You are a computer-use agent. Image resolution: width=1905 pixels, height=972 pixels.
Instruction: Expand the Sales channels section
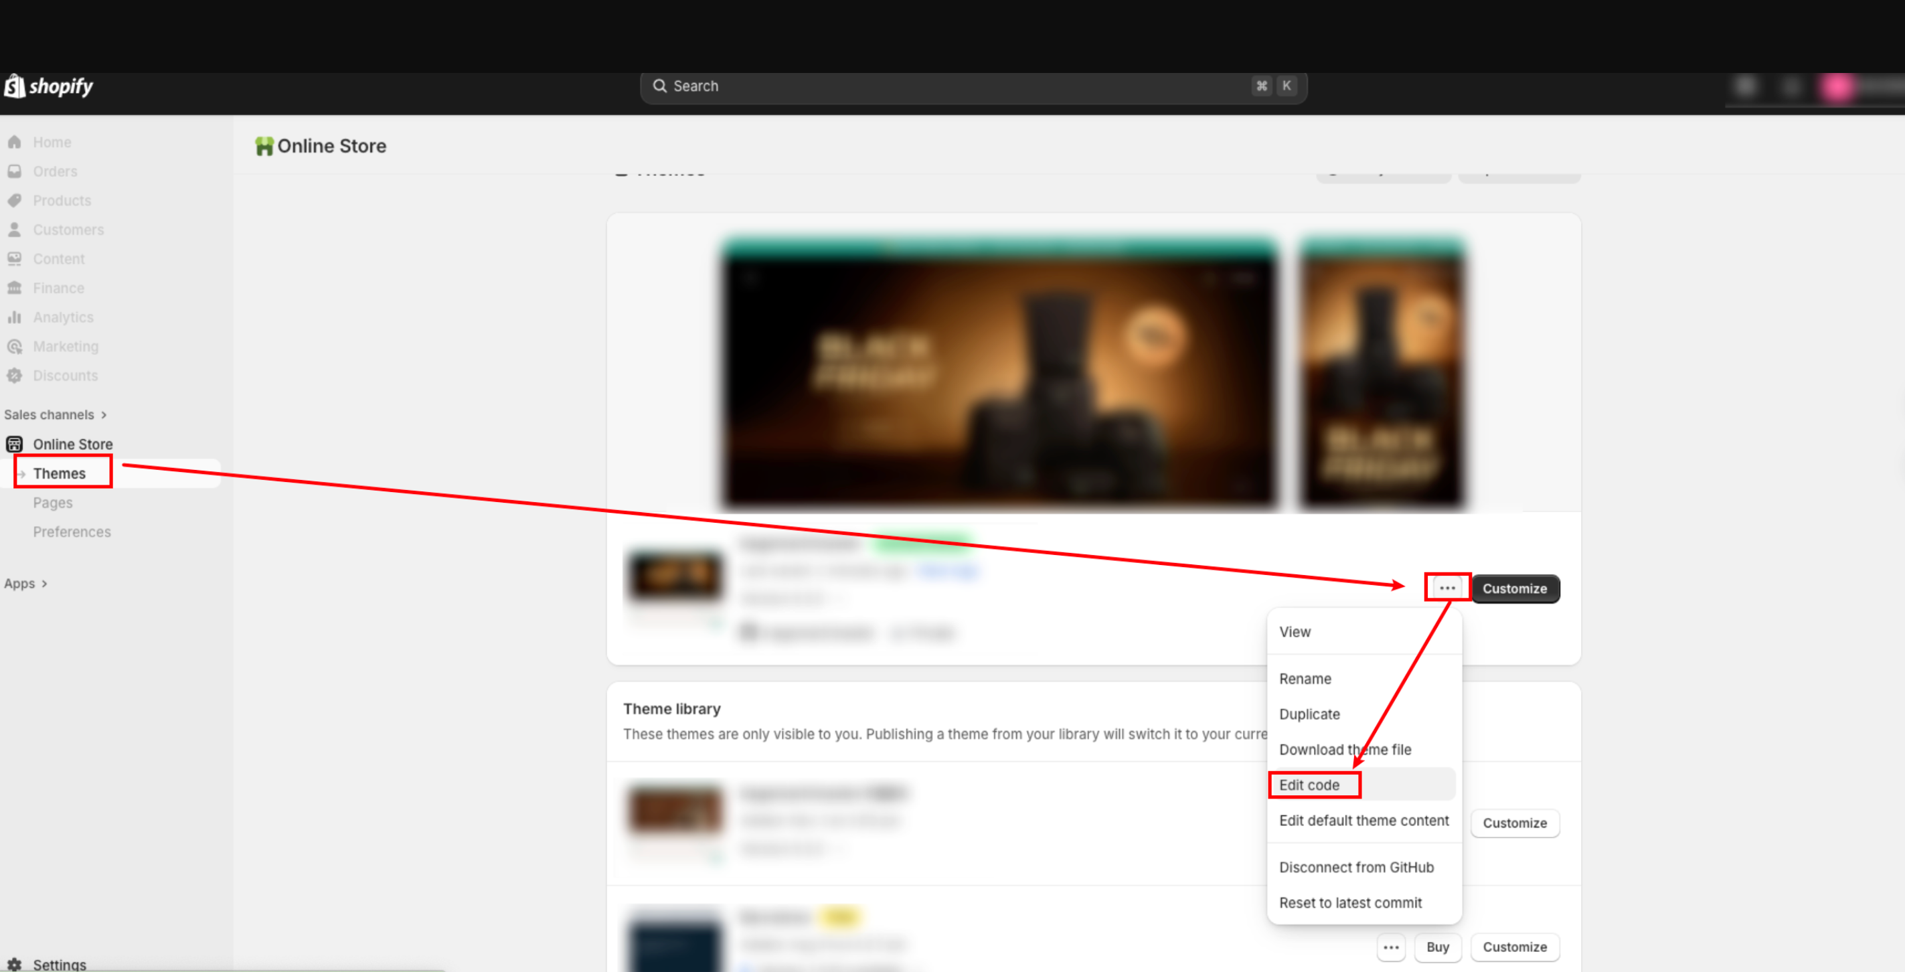tap(56, 415)
